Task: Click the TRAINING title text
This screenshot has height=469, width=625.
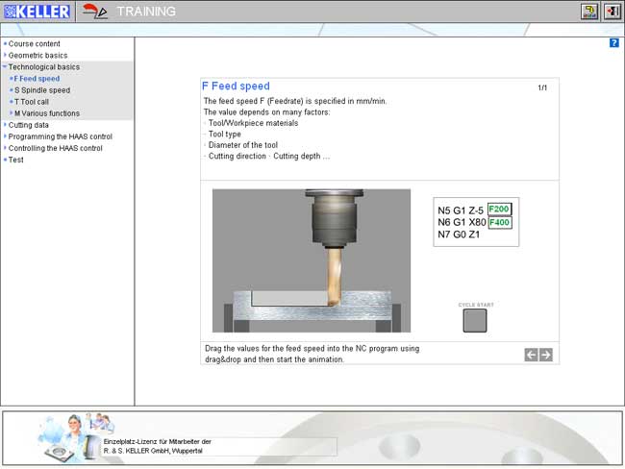Action: pyautogui.click(x=146, y=12)
